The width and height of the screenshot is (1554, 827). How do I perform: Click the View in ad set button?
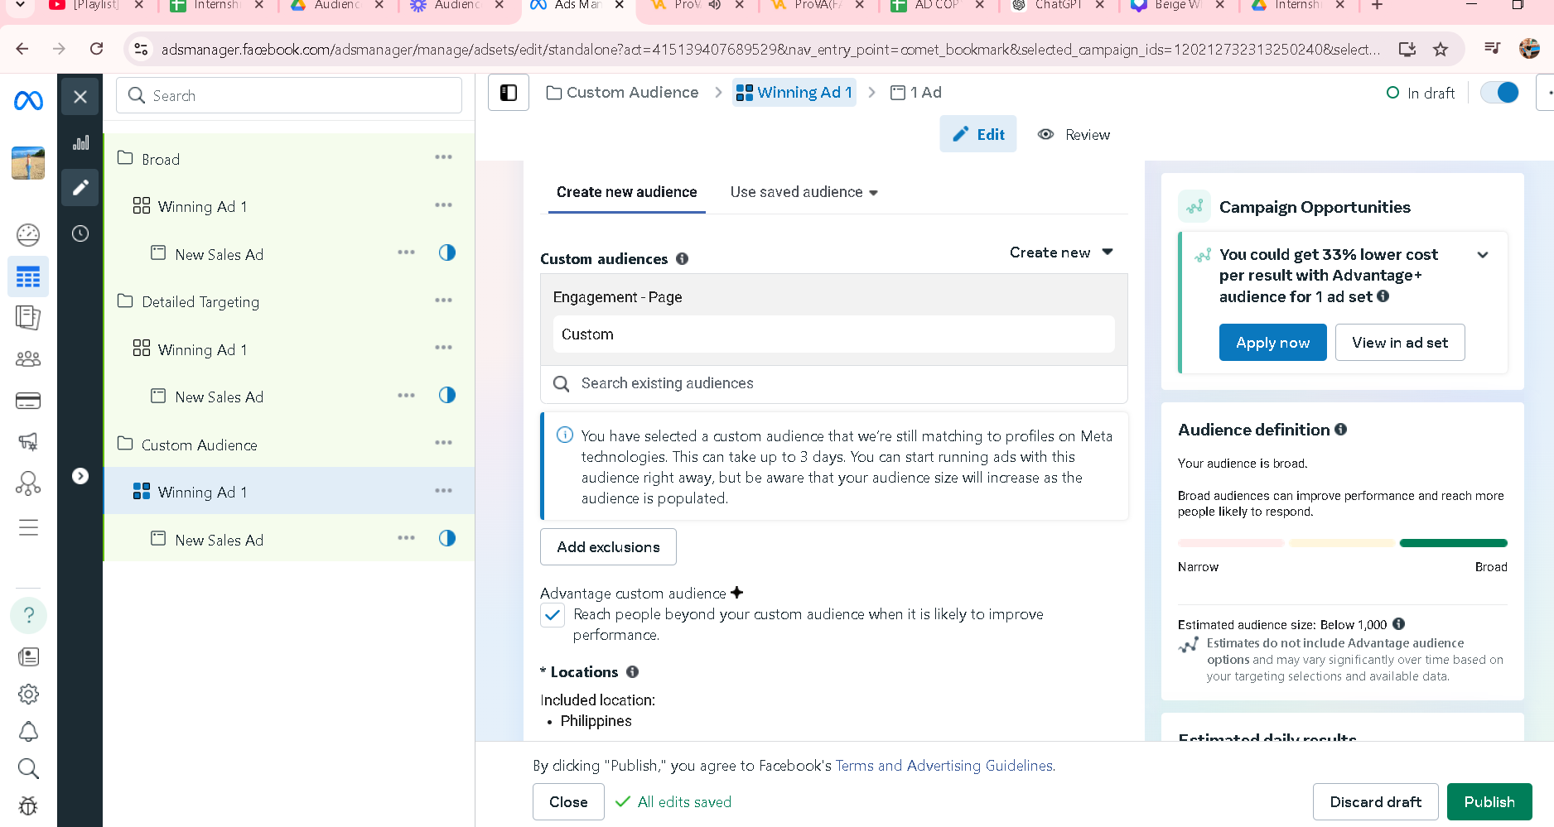(x=1400, y=343)
